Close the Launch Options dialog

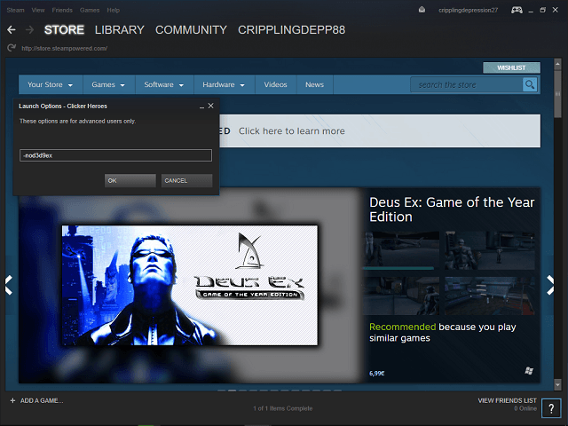click(x=211, y=106)
